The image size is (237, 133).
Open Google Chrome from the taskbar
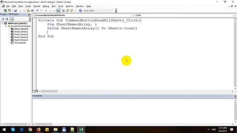tap(30, 130)
